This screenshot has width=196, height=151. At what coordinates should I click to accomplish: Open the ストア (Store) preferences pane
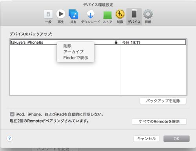point(107,17)
